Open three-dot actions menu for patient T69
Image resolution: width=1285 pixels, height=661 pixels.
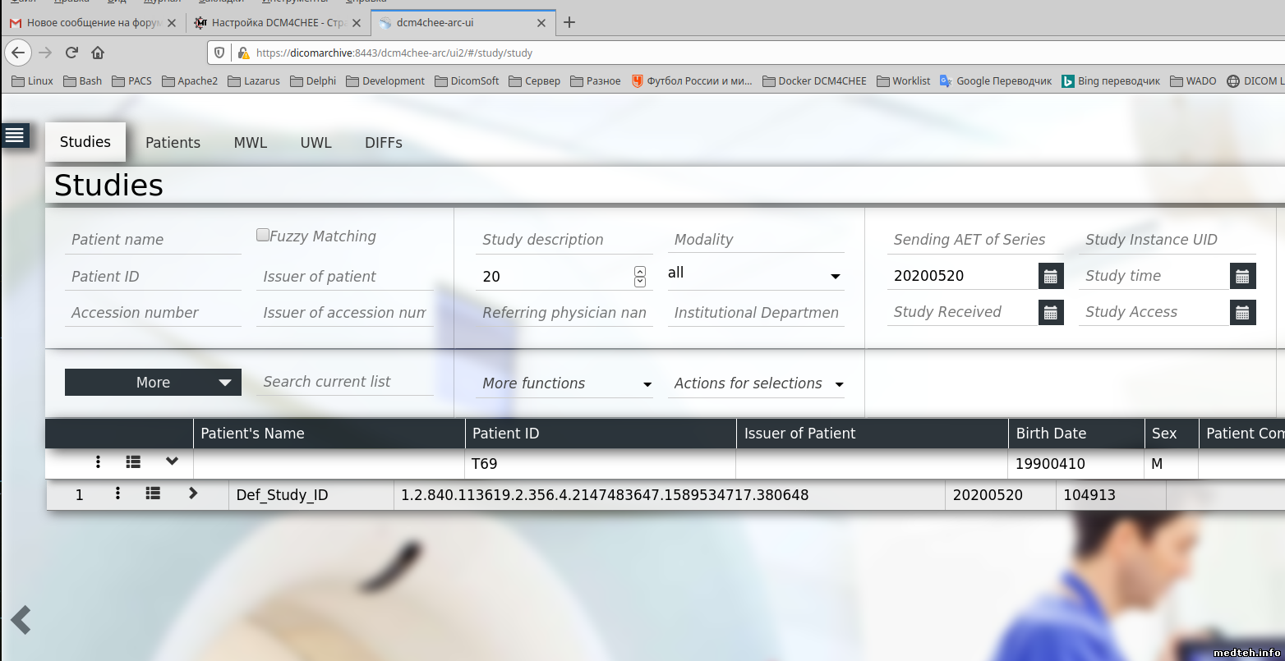pyautogui.click(x=98, y=462)
